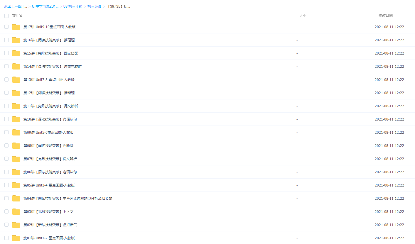Open folder icon for 第06讲 定语从句
Image resolution: width=415 pixels, height=244 pixels.
(x=16, y=172)
